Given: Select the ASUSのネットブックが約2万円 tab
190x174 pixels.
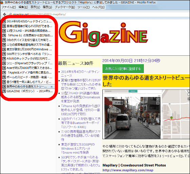Looking at the screenshot, I should 28,59.
